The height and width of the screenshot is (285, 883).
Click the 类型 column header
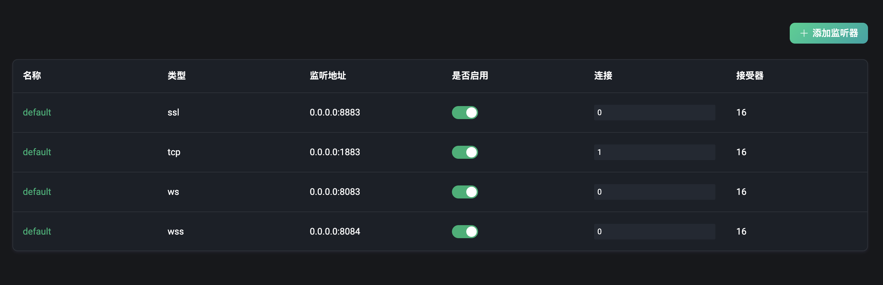[x=176, y=75]
